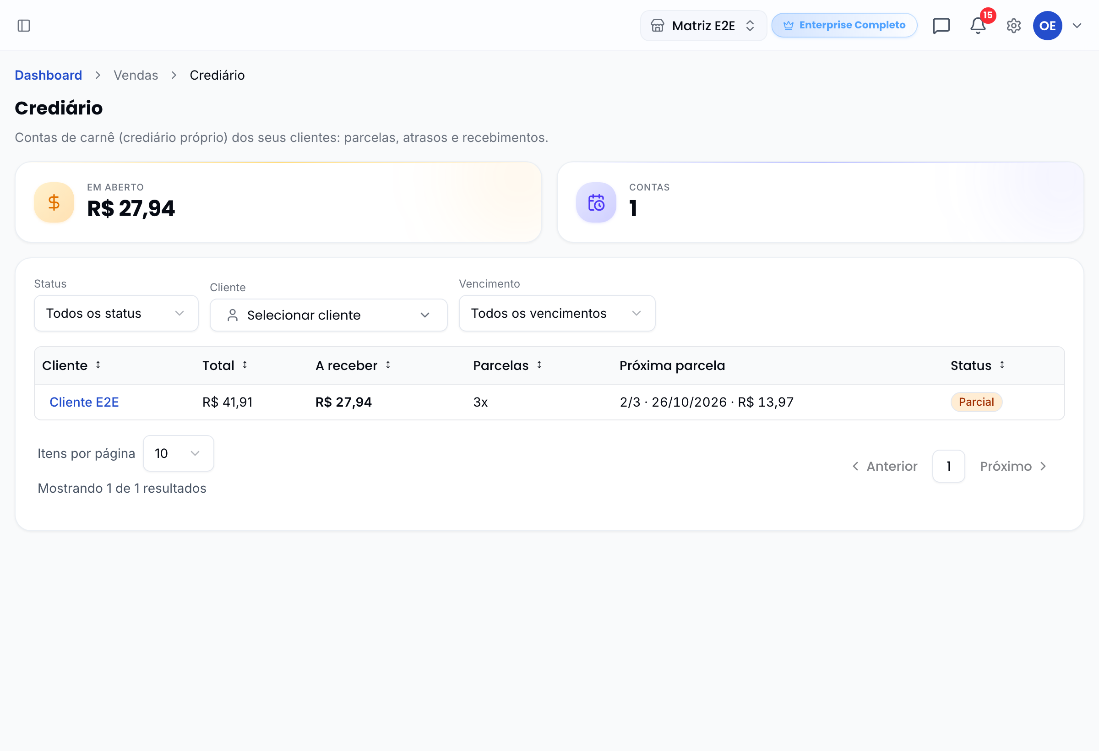
Task: Go to Dashboard breadcrumb link
Action: 48,75
